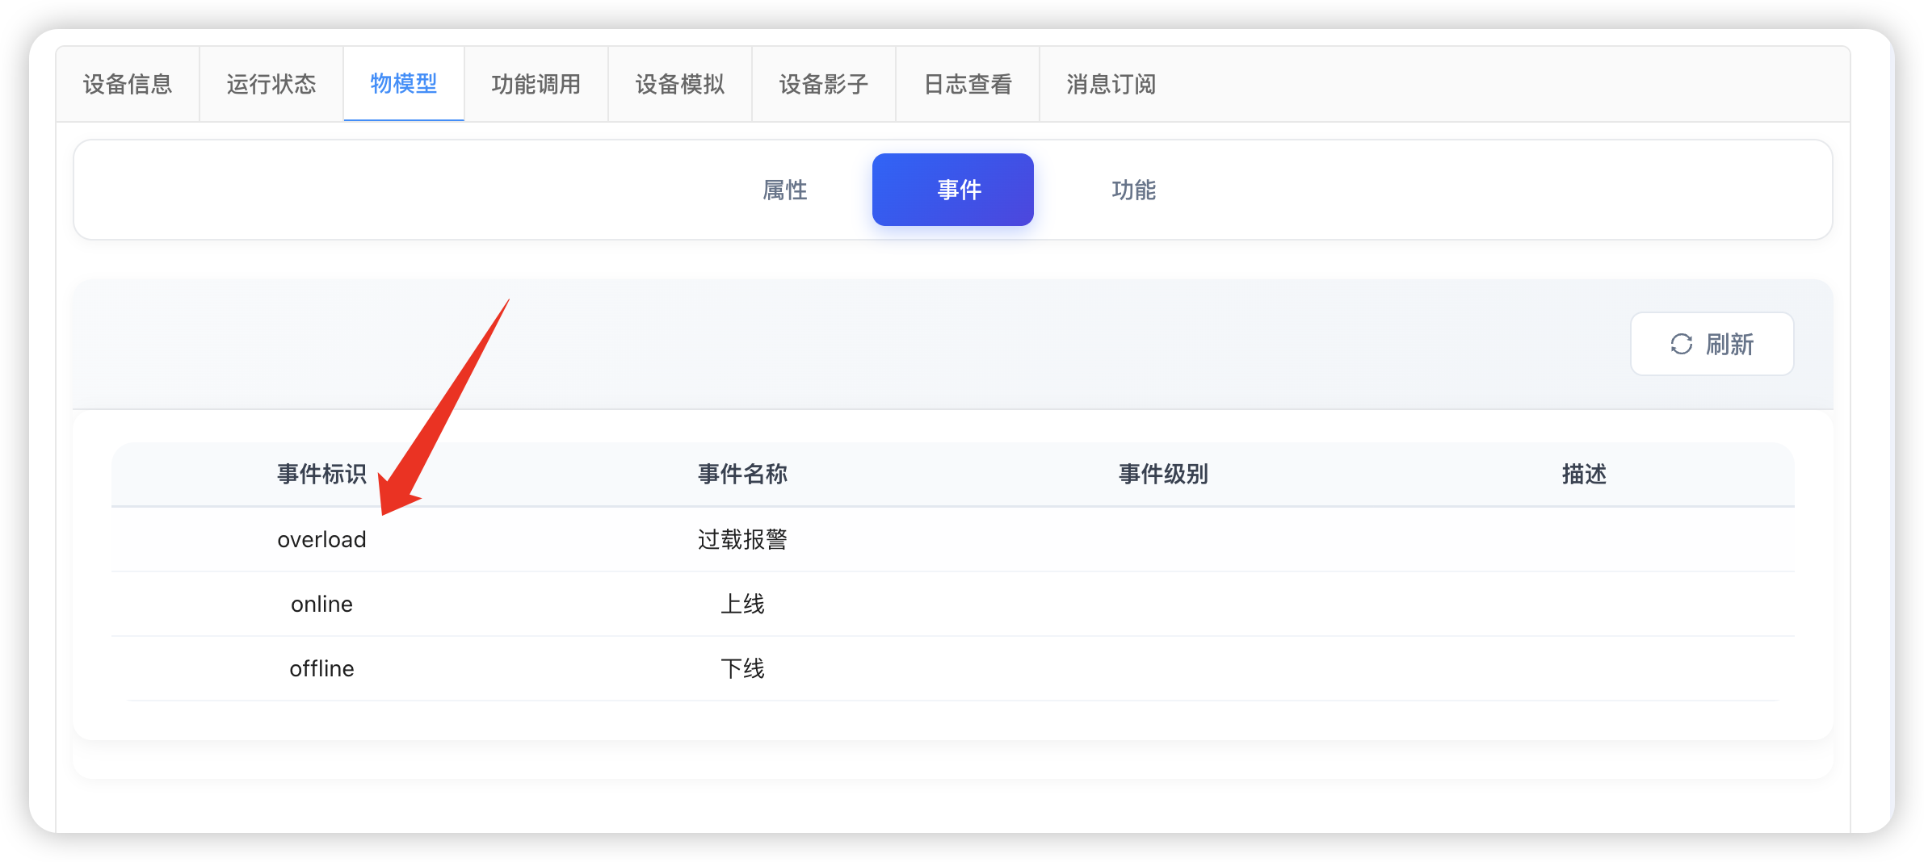This screenshot has height=862, width=1924.
Task: Click the overload event row
Action: (321, 539)
